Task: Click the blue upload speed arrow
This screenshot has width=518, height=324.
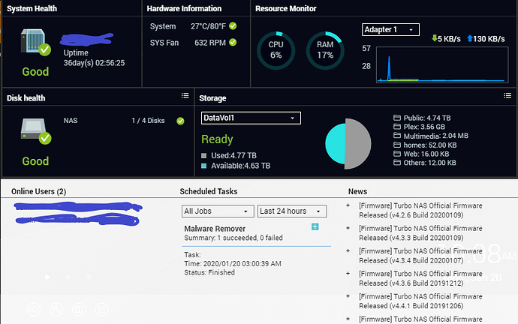Action: pyautogui.click(x=470, y=38)
